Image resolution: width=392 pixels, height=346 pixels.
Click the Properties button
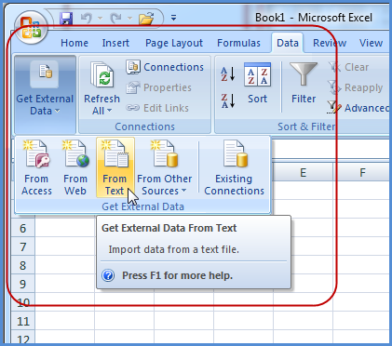pos(159,87)
